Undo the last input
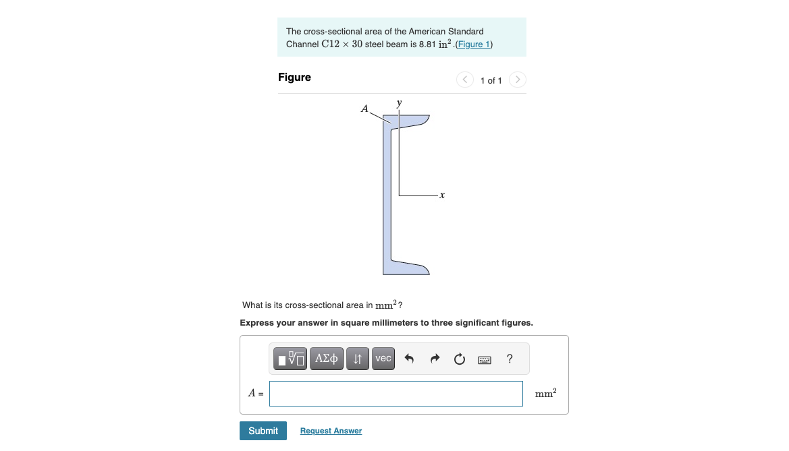 click(x=409, y=359)
